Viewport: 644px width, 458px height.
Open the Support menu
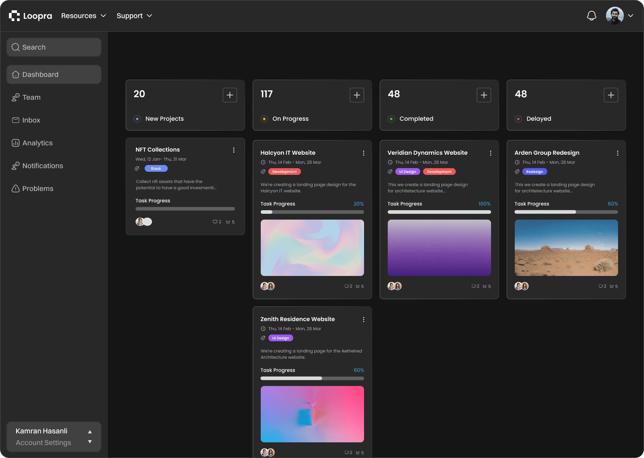[x=134, y=16]
